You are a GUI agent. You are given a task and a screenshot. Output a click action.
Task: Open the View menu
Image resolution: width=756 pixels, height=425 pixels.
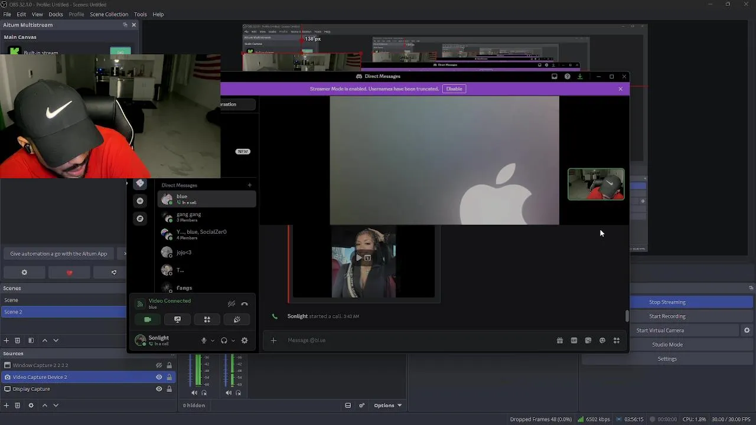click(x=37, y=14)
